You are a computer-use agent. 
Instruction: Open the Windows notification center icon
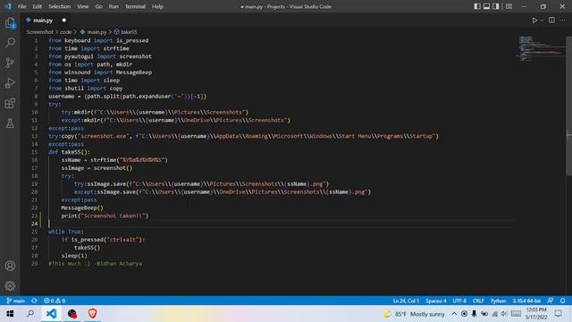point(558,314)
